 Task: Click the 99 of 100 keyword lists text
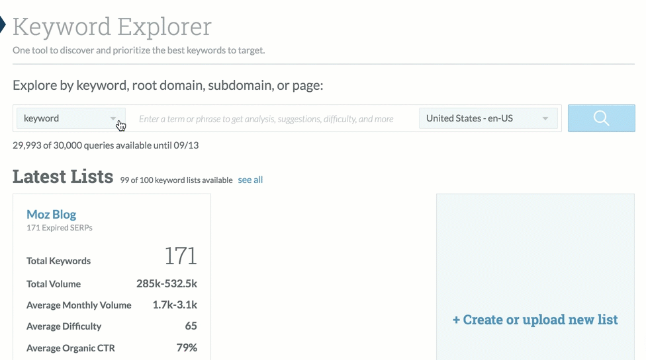(176, 180)
